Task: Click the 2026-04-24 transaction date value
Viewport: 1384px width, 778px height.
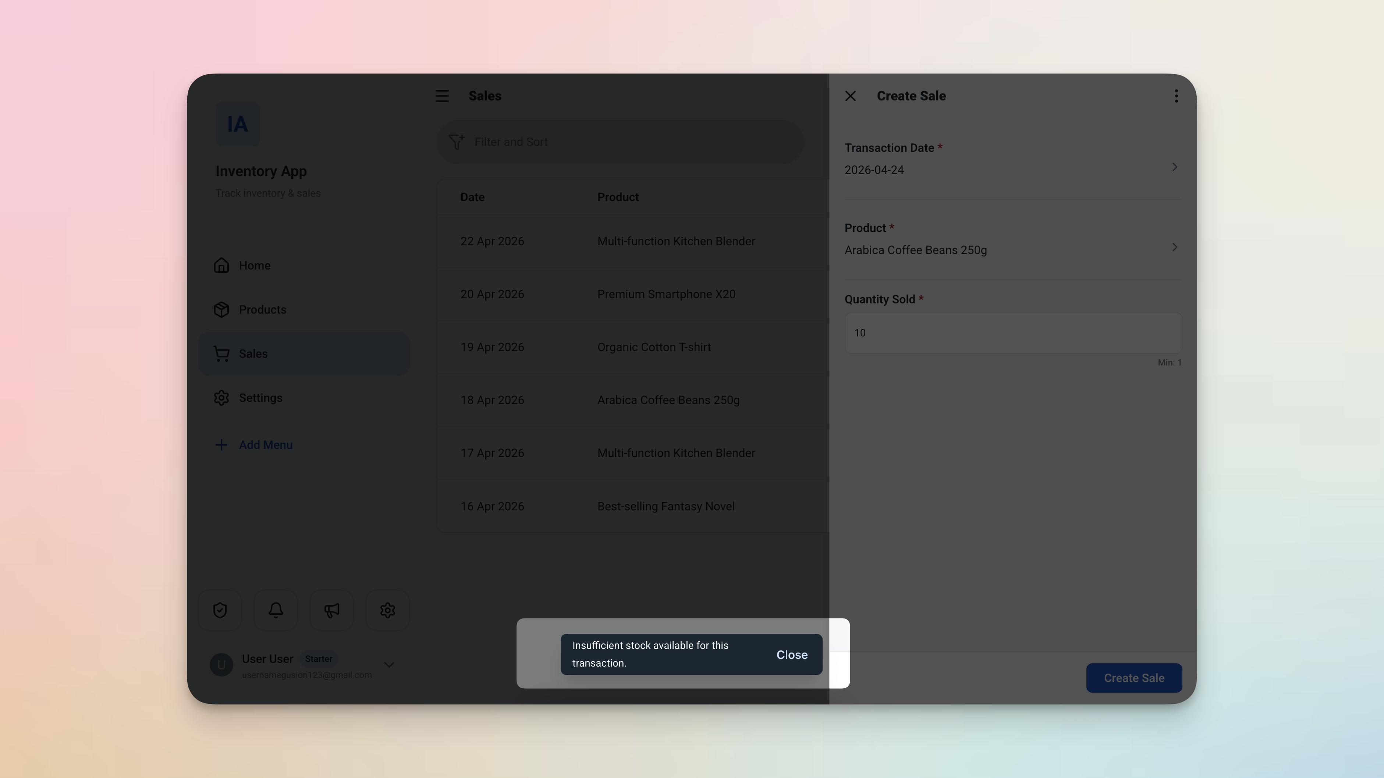Action: pos(874,169)
